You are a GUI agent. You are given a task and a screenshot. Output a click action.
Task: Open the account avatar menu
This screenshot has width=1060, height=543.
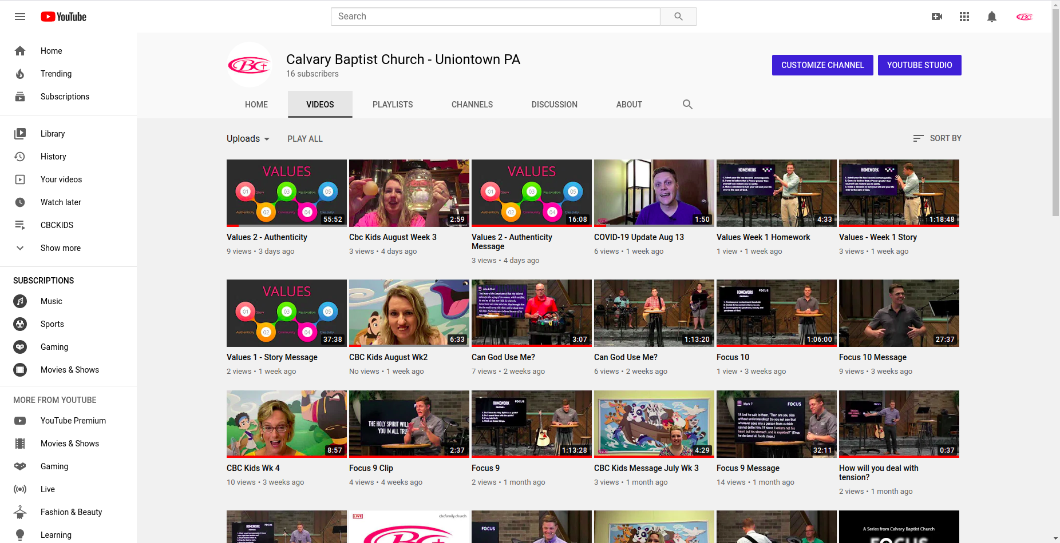[1025, 17]
